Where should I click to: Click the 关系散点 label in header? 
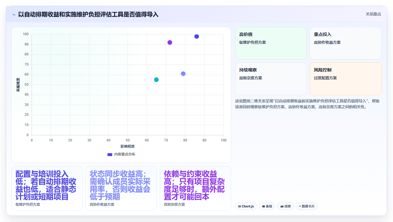[373, 14]
